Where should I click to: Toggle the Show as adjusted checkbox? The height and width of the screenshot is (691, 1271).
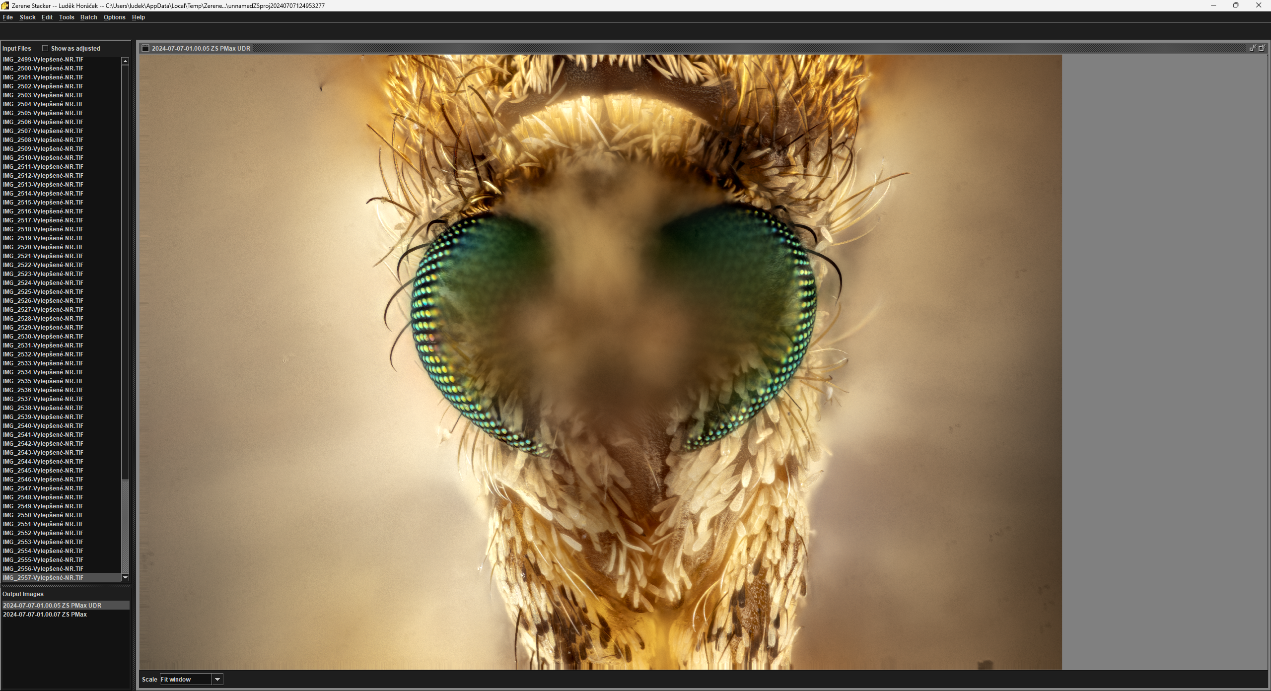45,48
